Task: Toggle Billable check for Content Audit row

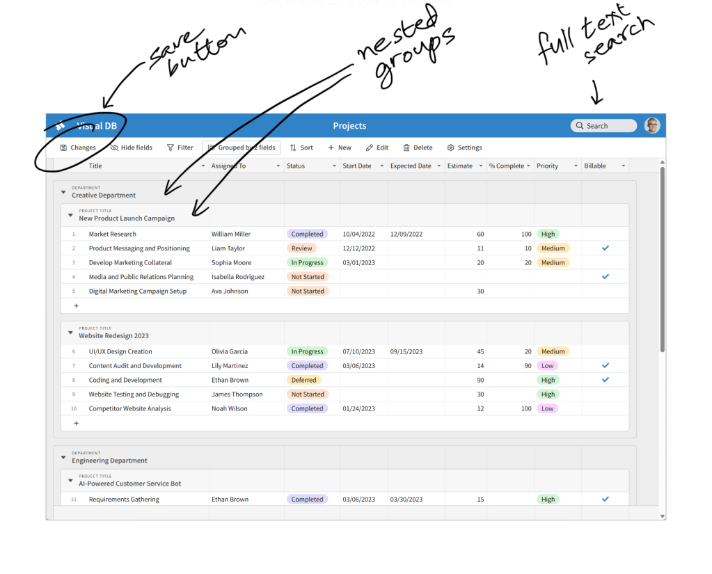Action: coord(605,365)
